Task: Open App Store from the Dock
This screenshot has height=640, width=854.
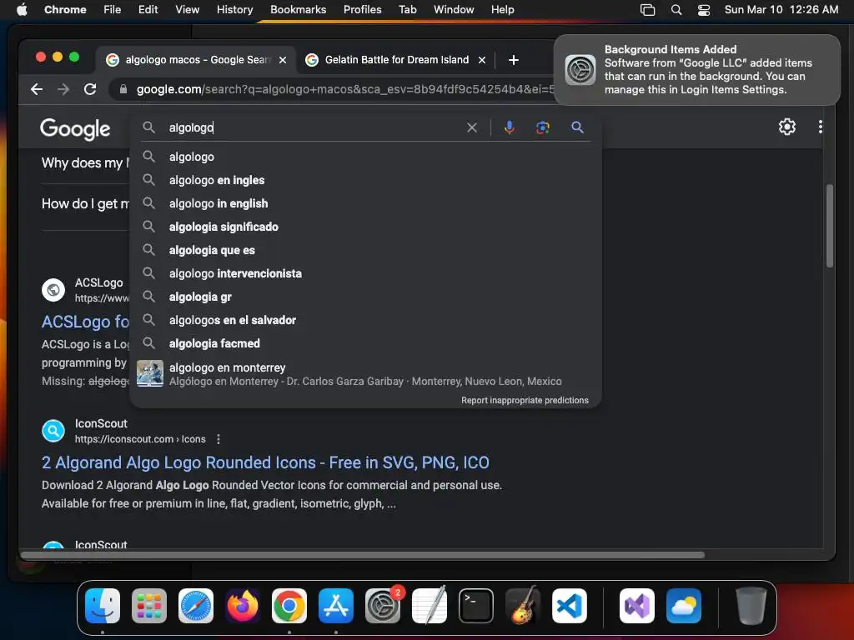Action: click(x=336, y=606)
